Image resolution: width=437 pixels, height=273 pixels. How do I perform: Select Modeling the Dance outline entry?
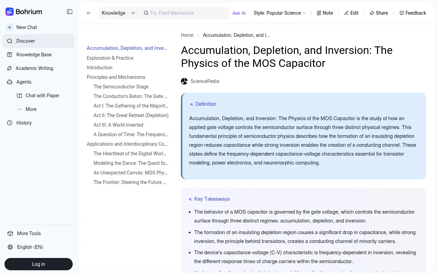click(x=131, y=163)
